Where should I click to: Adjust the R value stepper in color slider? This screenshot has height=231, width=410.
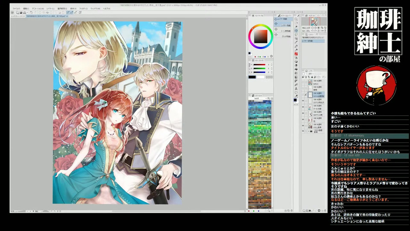pyautogui.click(x=272, y=65)
